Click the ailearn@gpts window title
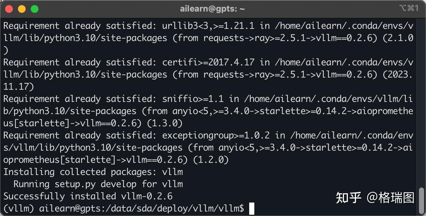The image size is (426, 216). [212, 9]
